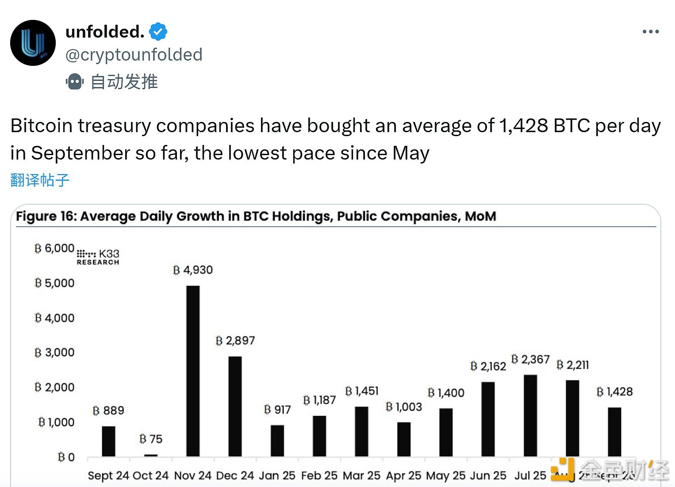Click the ₿ 6,000 y-axis label
The height and width of the screenshot is (487, 675).
pyautogui.click(x=54, y=248)
